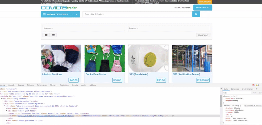This screenshot has height=125, width=262.
Task: Open the Security tab
Action: point(75,85)
